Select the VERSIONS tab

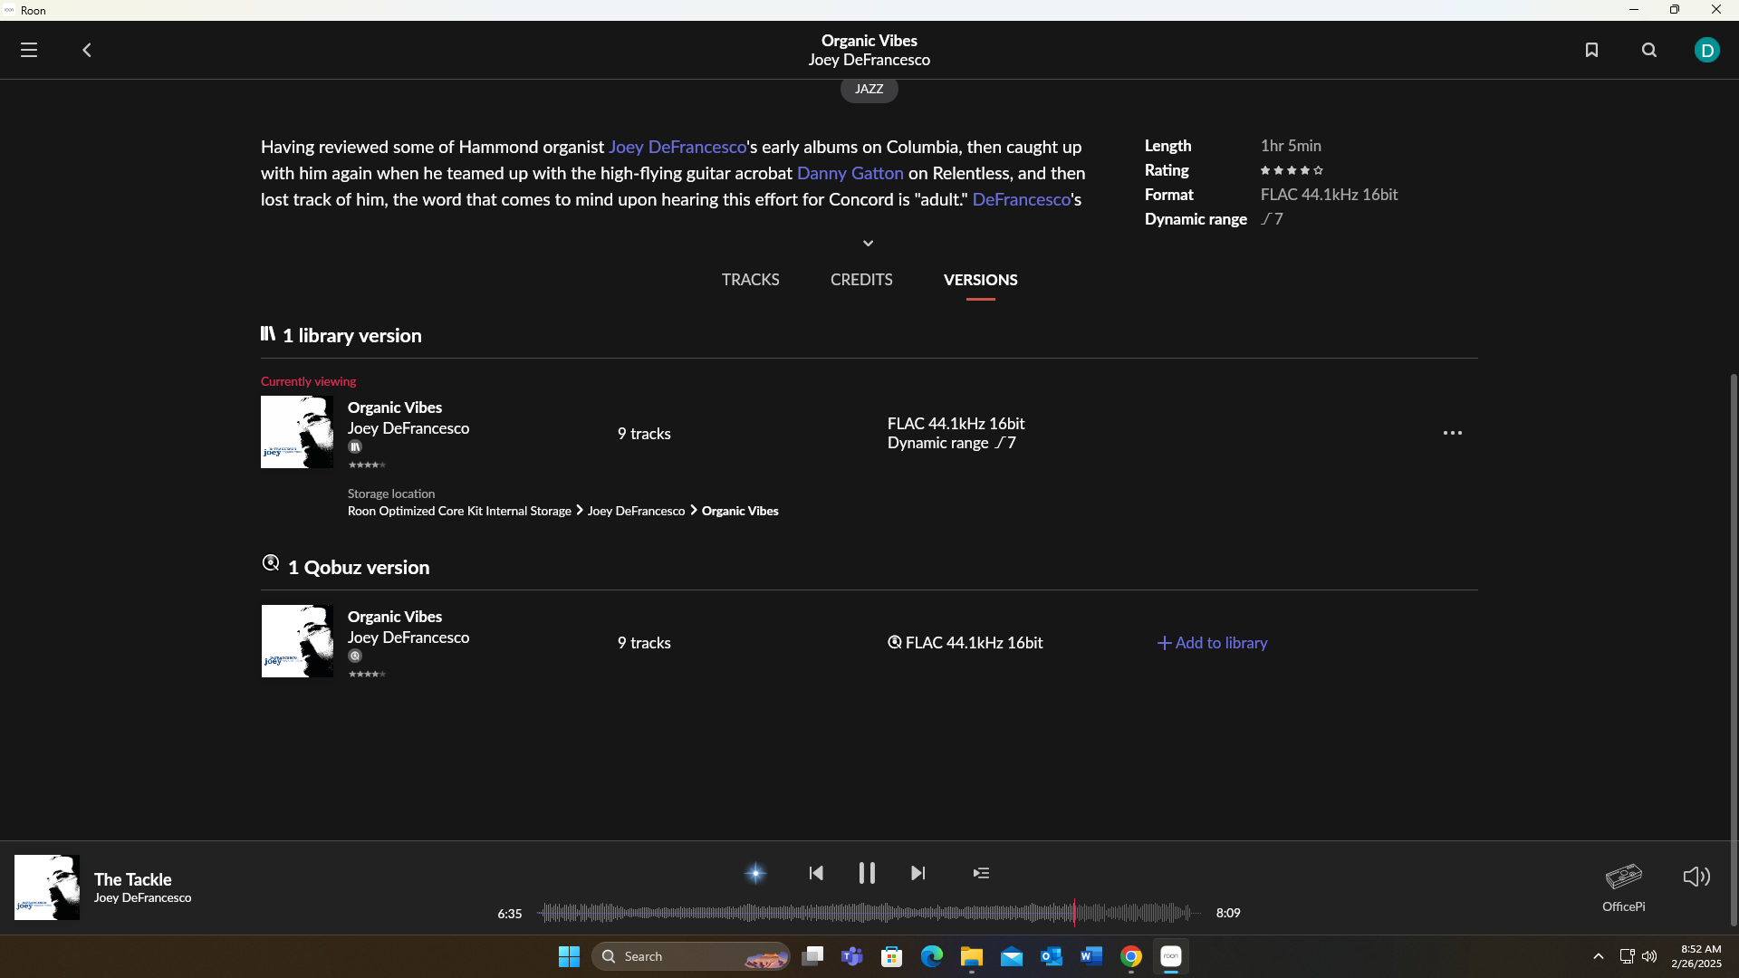pyautogui.click(x=980, y=280)
